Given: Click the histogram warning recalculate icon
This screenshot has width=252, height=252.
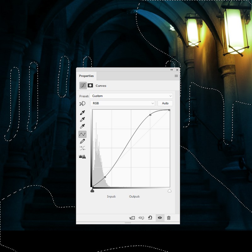Looking at the screenshot, I should point(83,156).
